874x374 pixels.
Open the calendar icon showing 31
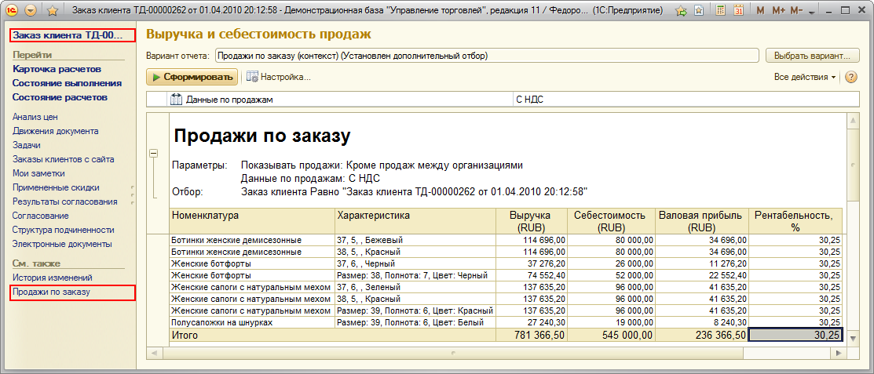[x=739, y=10]
